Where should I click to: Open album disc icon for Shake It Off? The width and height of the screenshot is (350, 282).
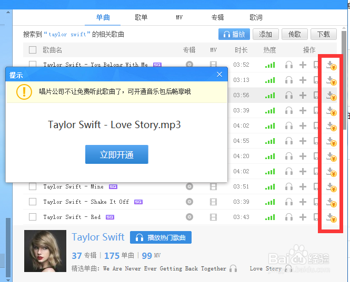click(x=189, y=202)
